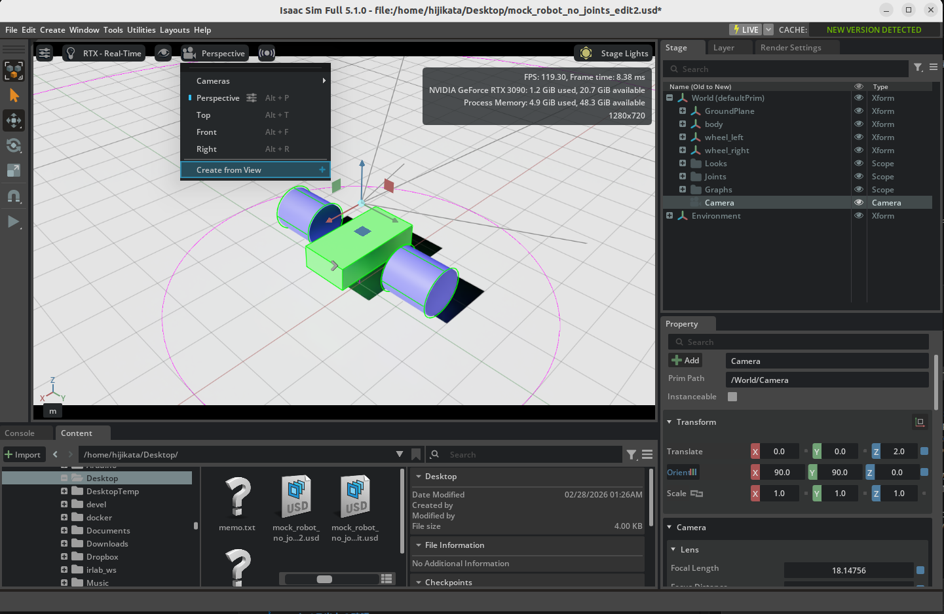
Task: Enable the Snap tool (magnet icon)
Action: point(14,196)
